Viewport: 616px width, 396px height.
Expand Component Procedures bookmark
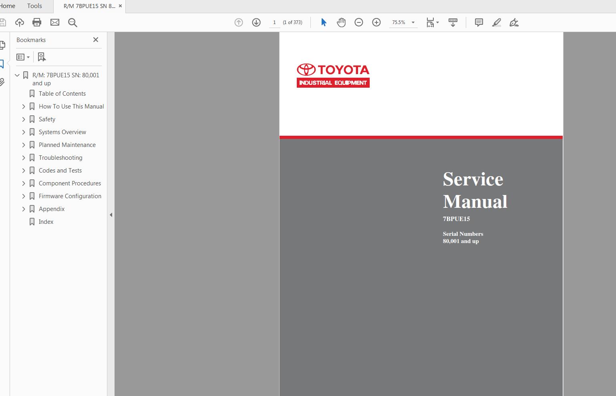coord(24,183)
